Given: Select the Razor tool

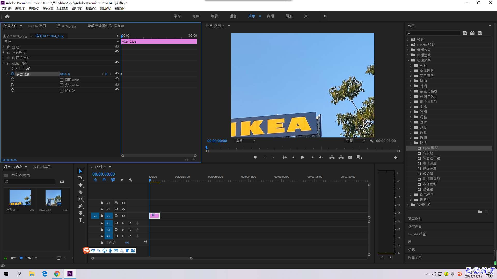Looking at the screenshot, I should 81,192.
